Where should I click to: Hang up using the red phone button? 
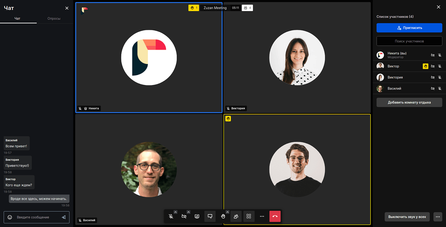tap(275, 216)
